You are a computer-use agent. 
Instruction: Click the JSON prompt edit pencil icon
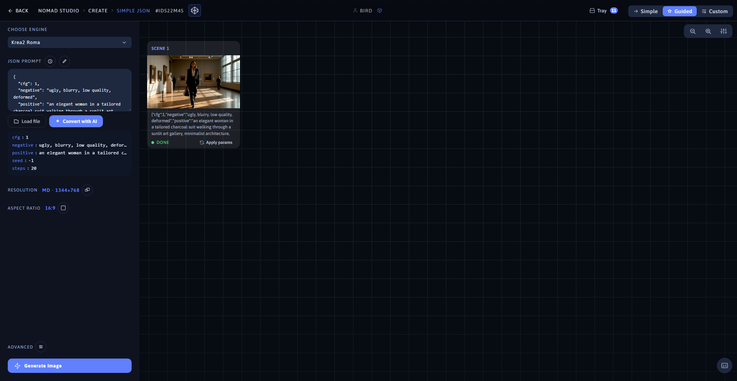click(64, 61)
